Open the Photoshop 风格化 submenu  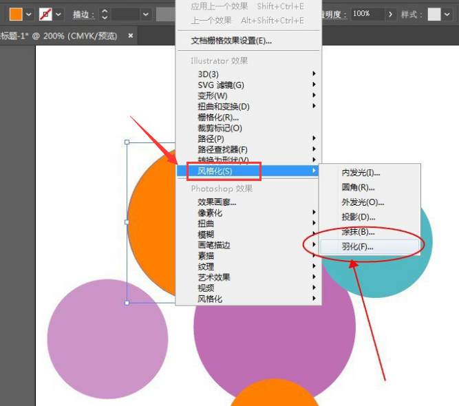pos(249,299)
